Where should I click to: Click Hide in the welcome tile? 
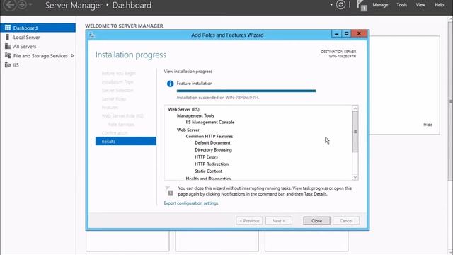click(428, 125)
